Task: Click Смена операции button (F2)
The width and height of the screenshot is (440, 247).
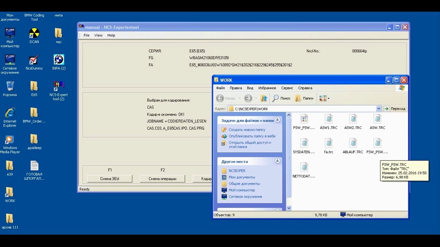Action: [162, 179]
